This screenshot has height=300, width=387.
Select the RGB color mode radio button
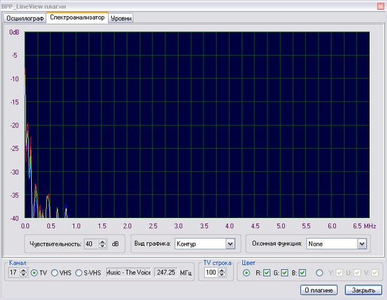tap(247, 273)
